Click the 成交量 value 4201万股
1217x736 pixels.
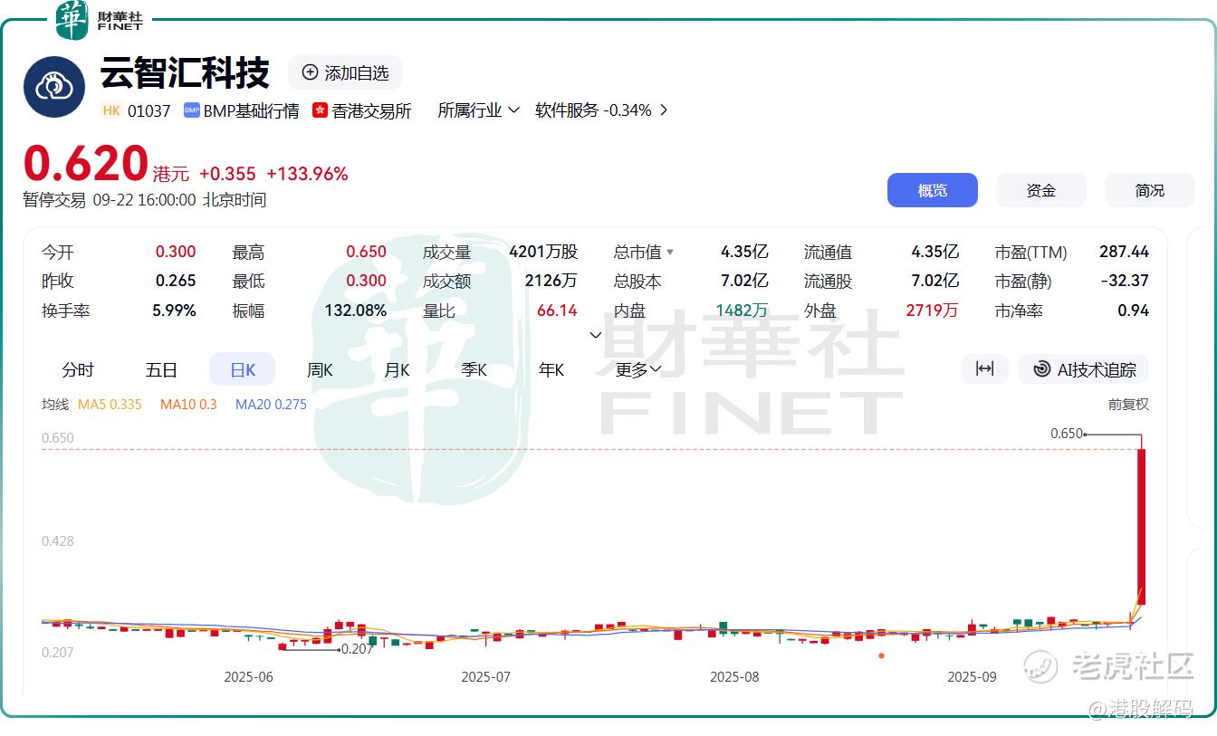[543, 252]
